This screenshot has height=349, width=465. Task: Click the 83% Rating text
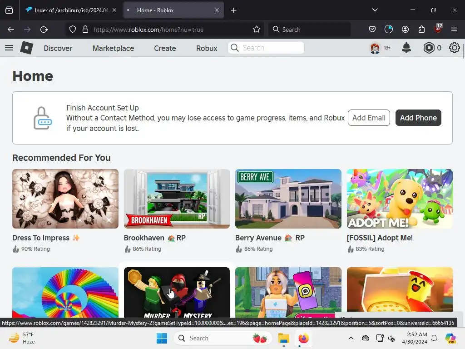click(370, 249)
